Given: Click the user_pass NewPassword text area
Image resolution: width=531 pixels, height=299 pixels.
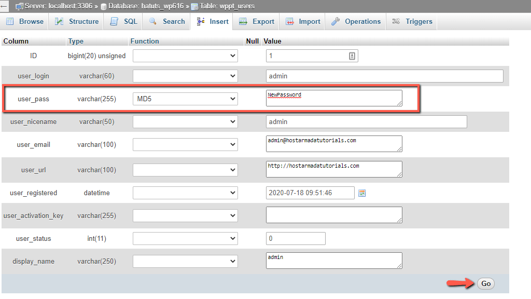Looking at the screenshot, I should 334,98.
